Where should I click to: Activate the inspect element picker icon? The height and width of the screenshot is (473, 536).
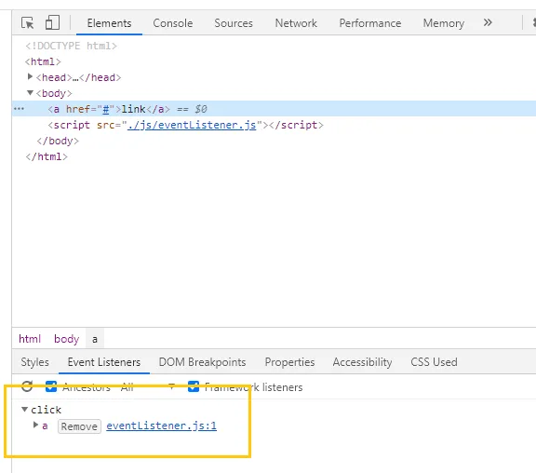pyautogui.click(x=28, y=23)
